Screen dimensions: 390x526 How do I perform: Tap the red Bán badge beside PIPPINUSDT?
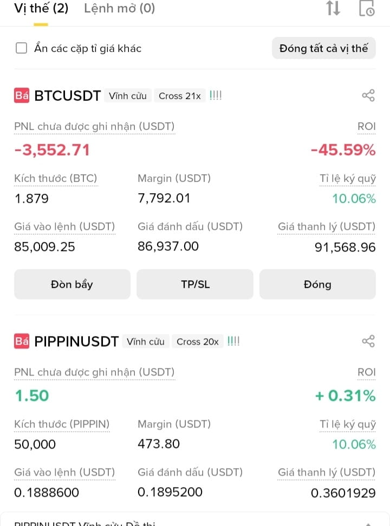pos(22,341)
